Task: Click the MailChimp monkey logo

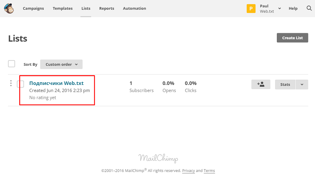Action: (x=9, y=8)
